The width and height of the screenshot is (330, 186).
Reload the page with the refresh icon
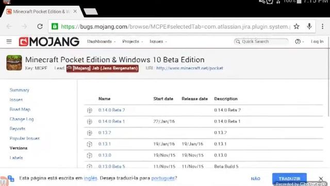(x=40, y=26)
